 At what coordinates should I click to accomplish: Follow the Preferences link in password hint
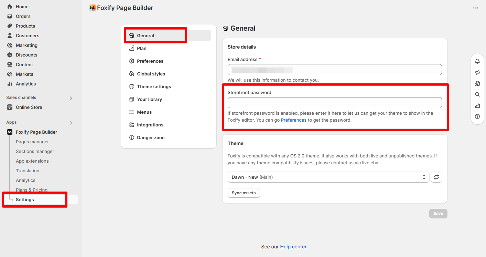(x=294, y=120)
